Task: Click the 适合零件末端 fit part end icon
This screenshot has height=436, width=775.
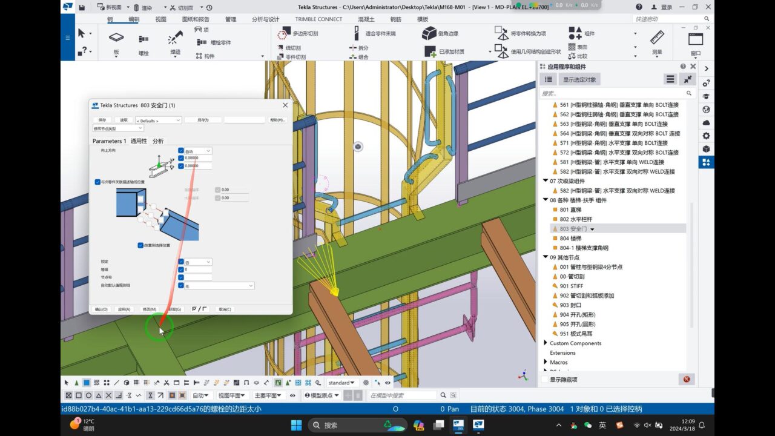Action: 358,33
